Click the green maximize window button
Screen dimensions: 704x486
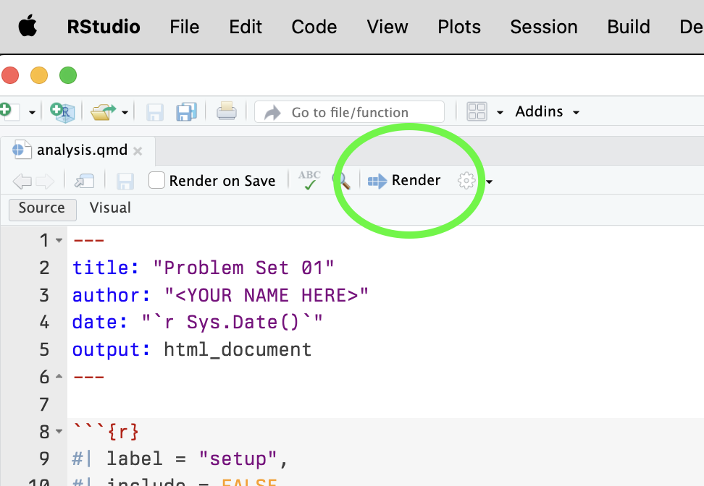click(68, 75)
